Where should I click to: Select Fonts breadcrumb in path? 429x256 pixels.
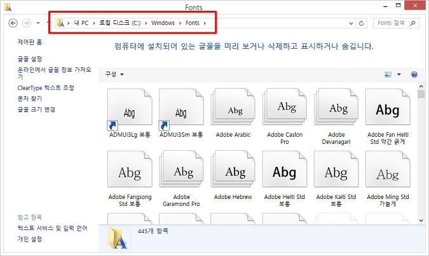click(x=193, y=23)
